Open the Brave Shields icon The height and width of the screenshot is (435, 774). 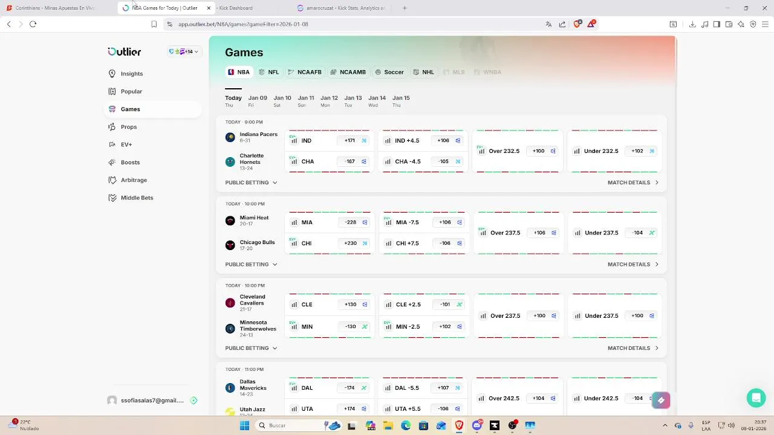pyautogui.click(x=577, y=24)
